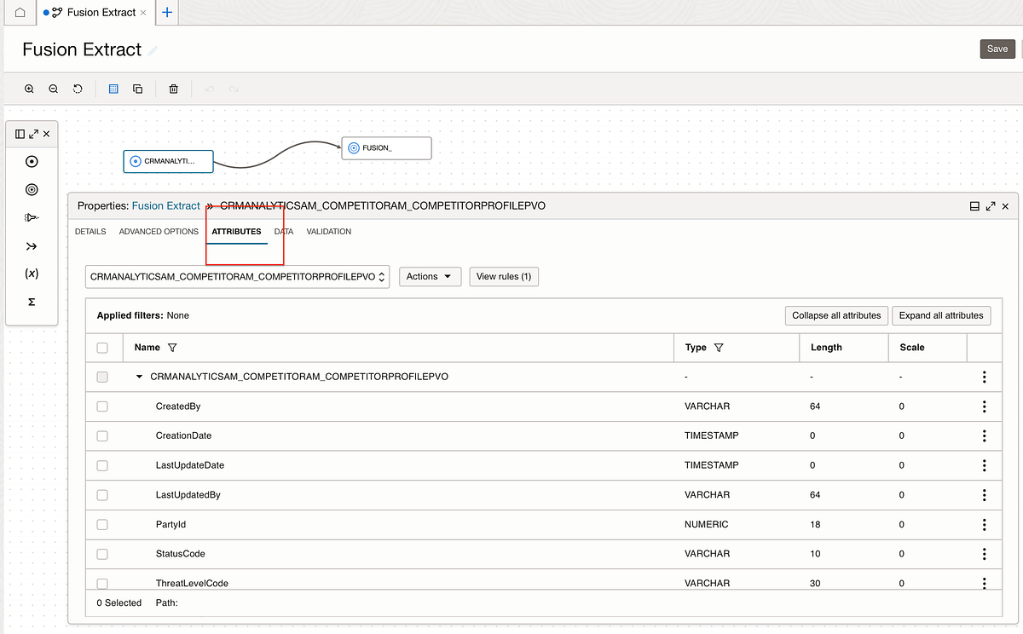Viewport: 1023px width, 634px height.
Task: Reset the diagram layout
Action: tap(78, 89)
